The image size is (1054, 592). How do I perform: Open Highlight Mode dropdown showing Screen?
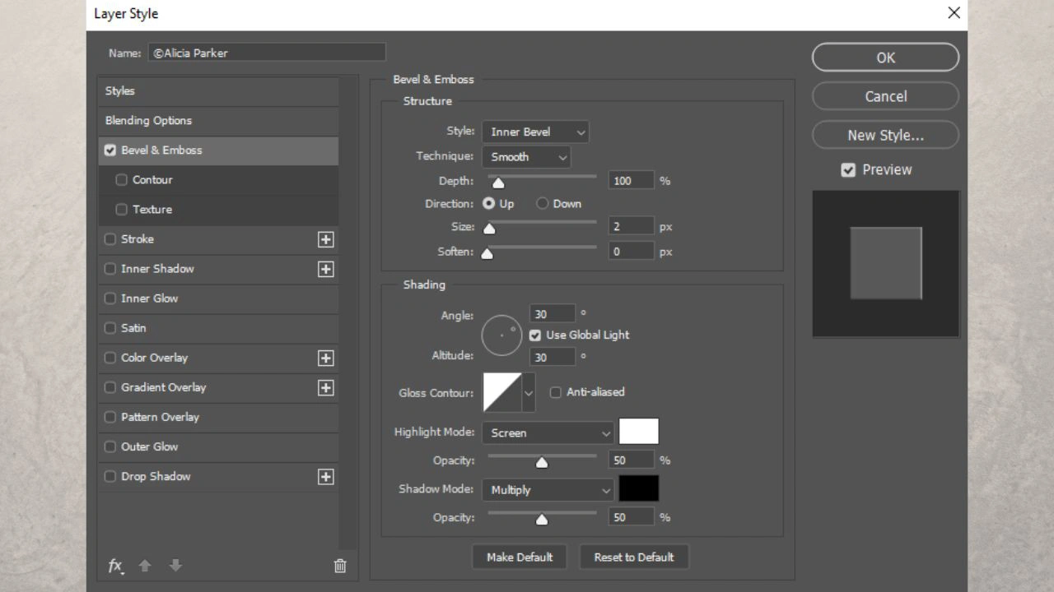(548, 432)
